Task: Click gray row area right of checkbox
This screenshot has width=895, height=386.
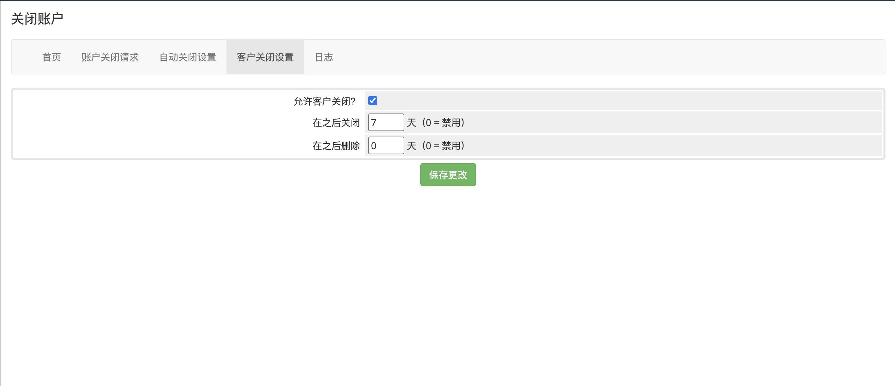Action: pyautogui.click(x=625, y=101)
